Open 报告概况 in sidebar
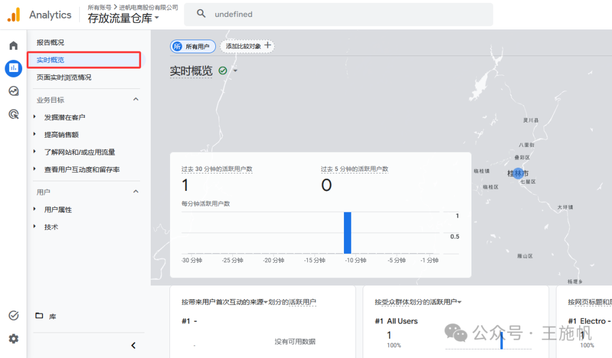The image size is (612, 358). click(50, 42)
